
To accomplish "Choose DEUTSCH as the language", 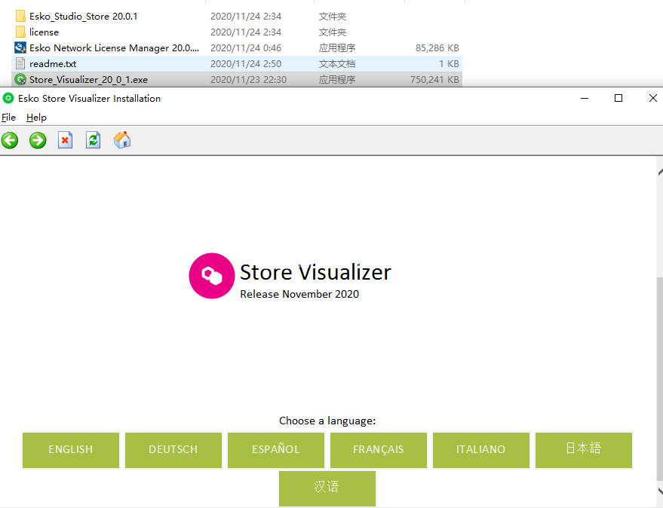I will coord(173,450).
